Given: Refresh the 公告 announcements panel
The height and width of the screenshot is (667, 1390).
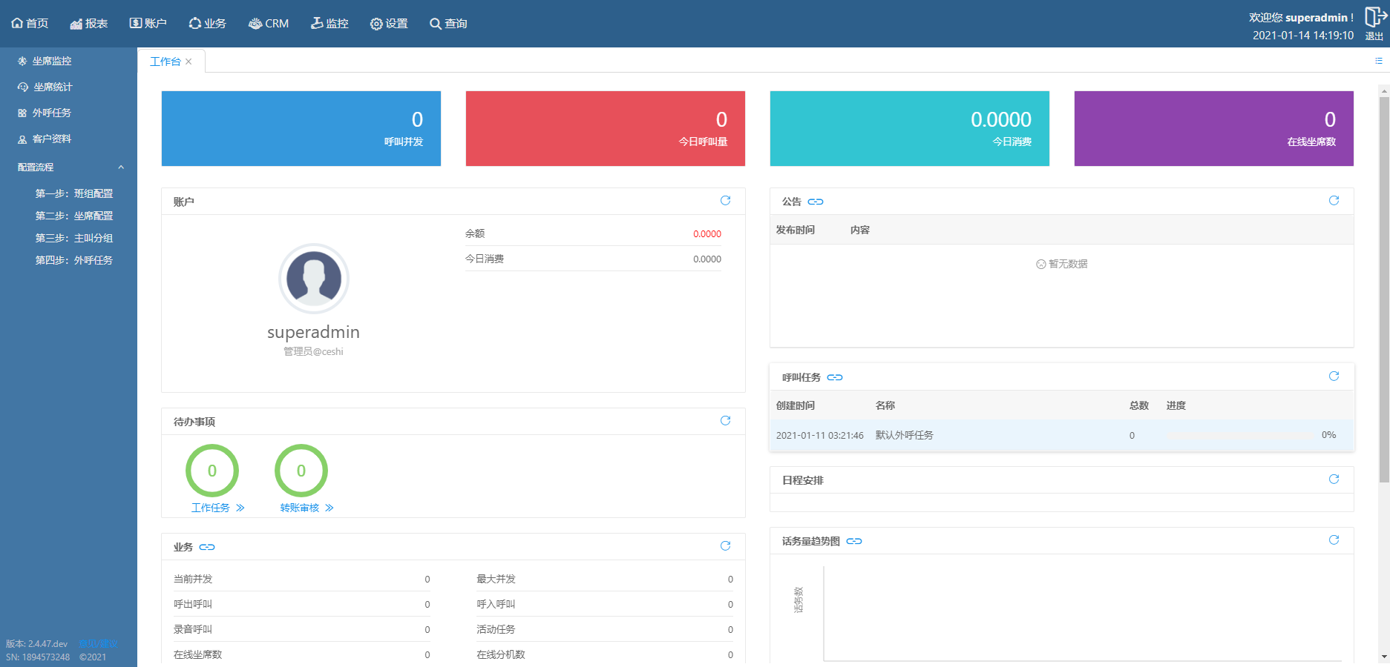Looking at the screenshot, I should point(1334,201).
